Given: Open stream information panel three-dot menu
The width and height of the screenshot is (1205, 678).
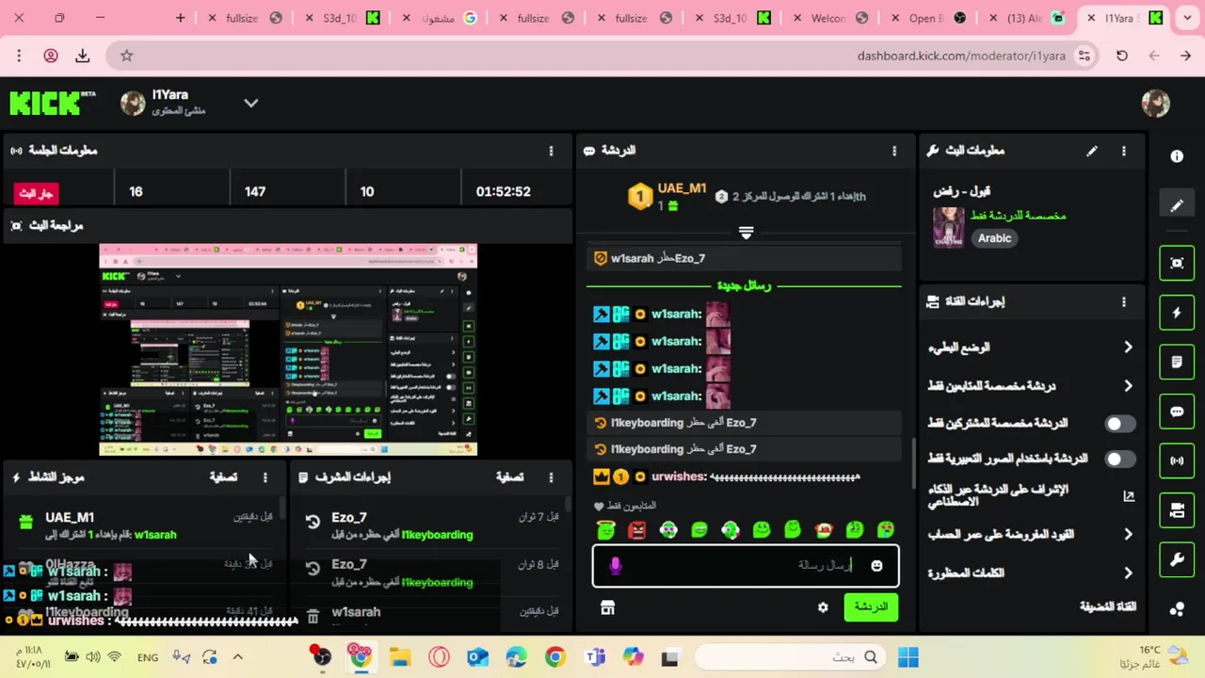Looking at the screenshot, I should pyautogui.click(x=1123, y=151).
